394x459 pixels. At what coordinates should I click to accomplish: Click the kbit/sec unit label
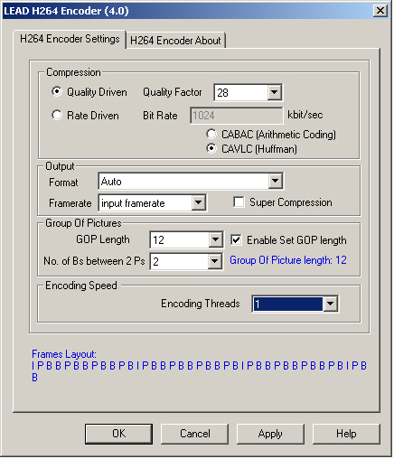[305, 115]
